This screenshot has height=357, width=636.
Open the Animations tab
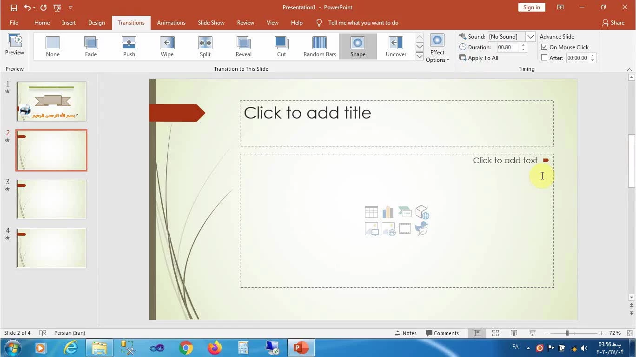(171, 23)
